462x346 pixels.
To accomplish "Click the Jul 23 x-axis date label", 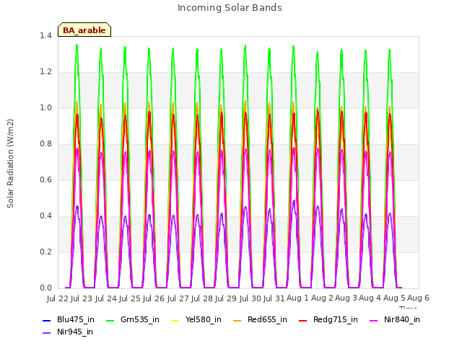I will [82, 298].
